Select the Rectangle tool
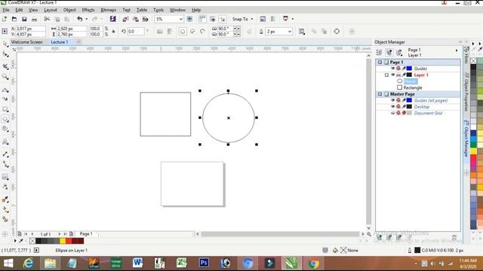Screen dimensions: 483x271 point(5,109)
